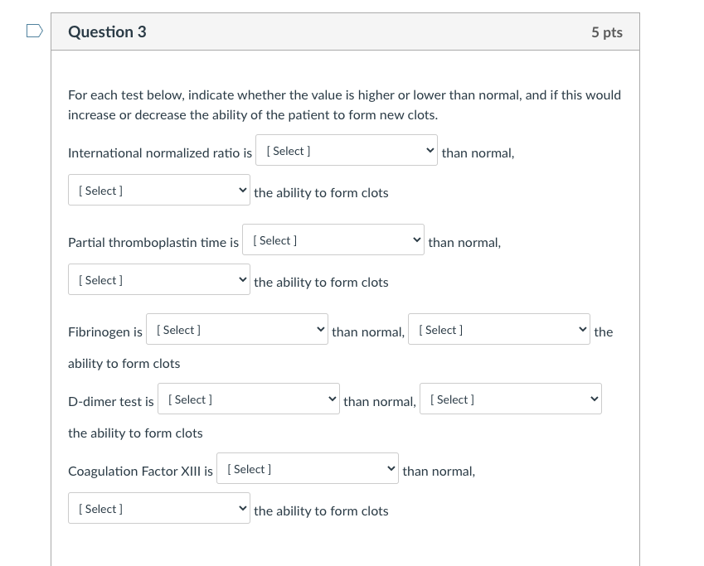Expand the second dropdown on the D-dimer row
The image size is (704, 566).
coord(510,399)
